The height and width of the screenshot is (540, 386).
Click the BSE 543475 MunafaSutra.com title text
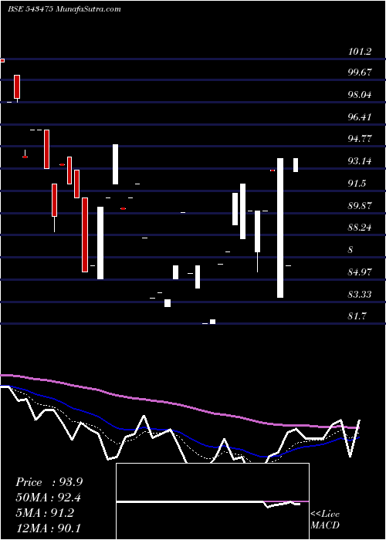(x=64, y=9)
